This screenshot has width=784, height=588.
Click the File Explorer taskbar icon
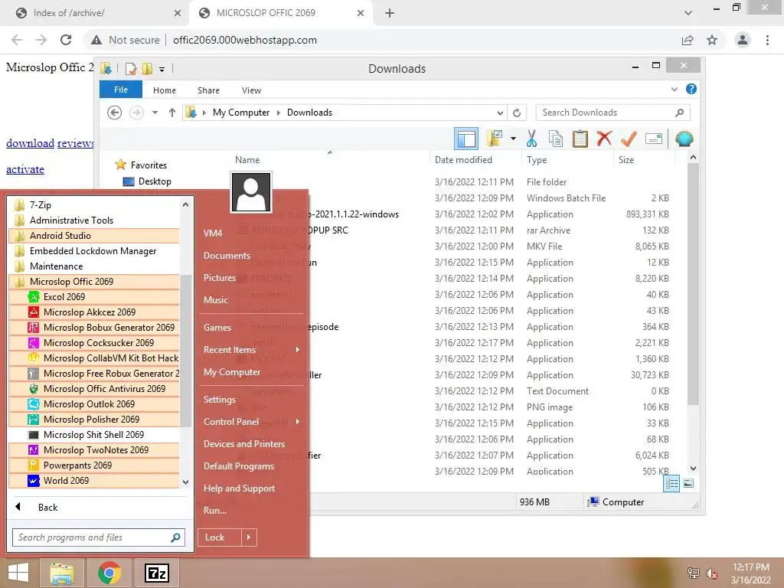62,573
